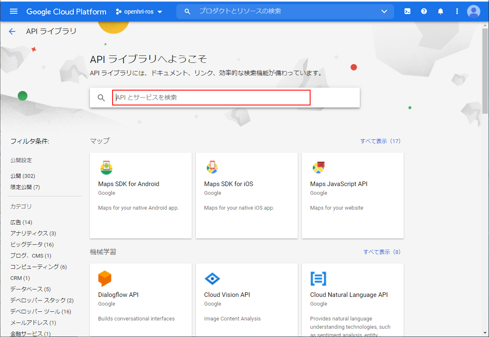
Task: Click the 'Image Content Analysis' description
Action: [232, 319]
